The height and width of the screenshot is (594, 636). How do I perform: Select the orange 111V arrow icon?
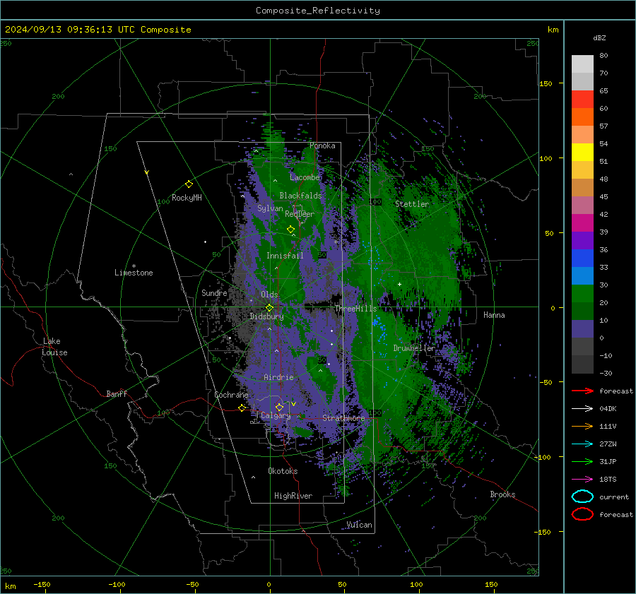(582, 426)
